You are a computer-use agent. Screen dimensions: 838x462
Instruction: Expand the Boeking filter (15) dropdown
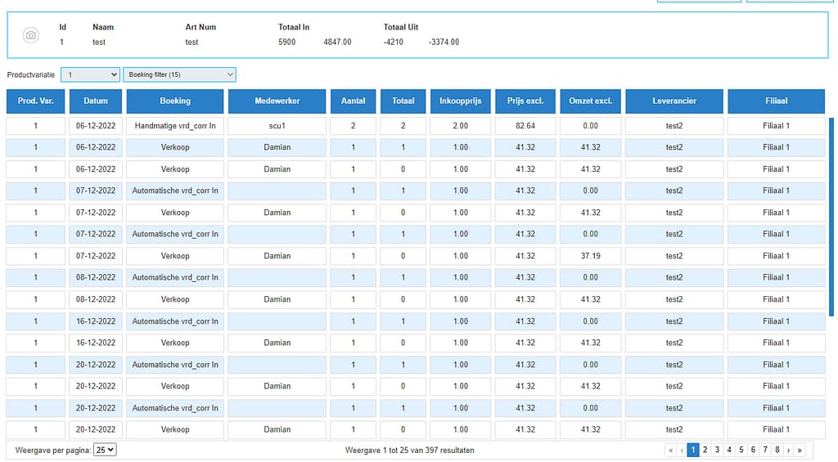pos(179,74)
